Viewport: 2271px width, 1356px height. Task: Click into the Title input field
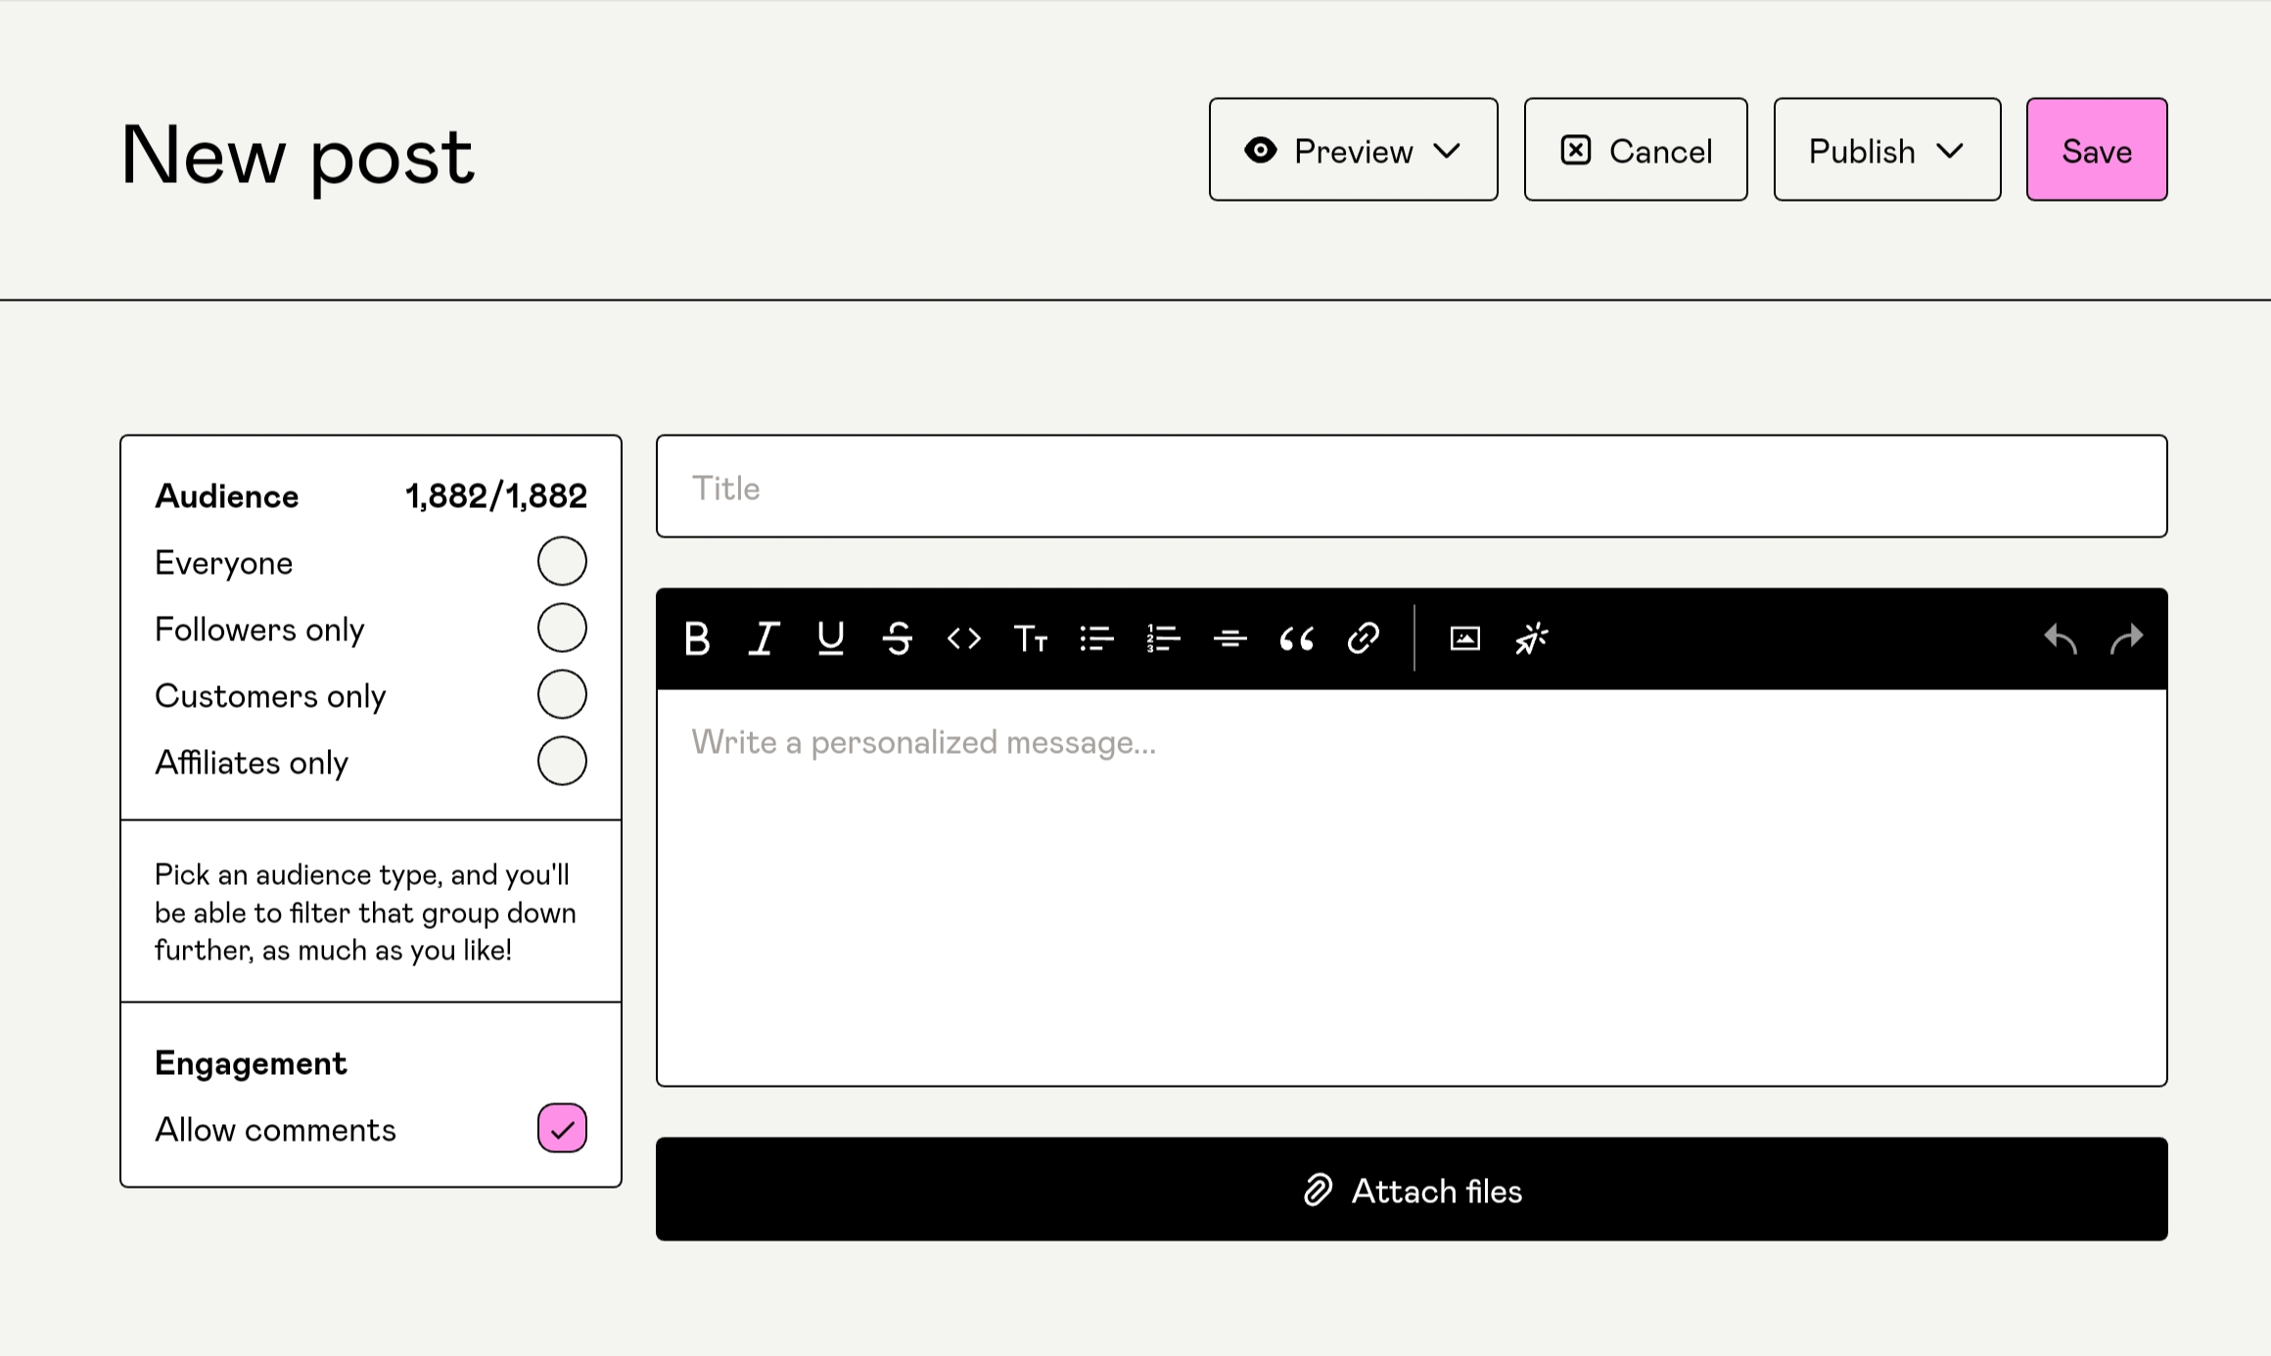click(1411, 487)
